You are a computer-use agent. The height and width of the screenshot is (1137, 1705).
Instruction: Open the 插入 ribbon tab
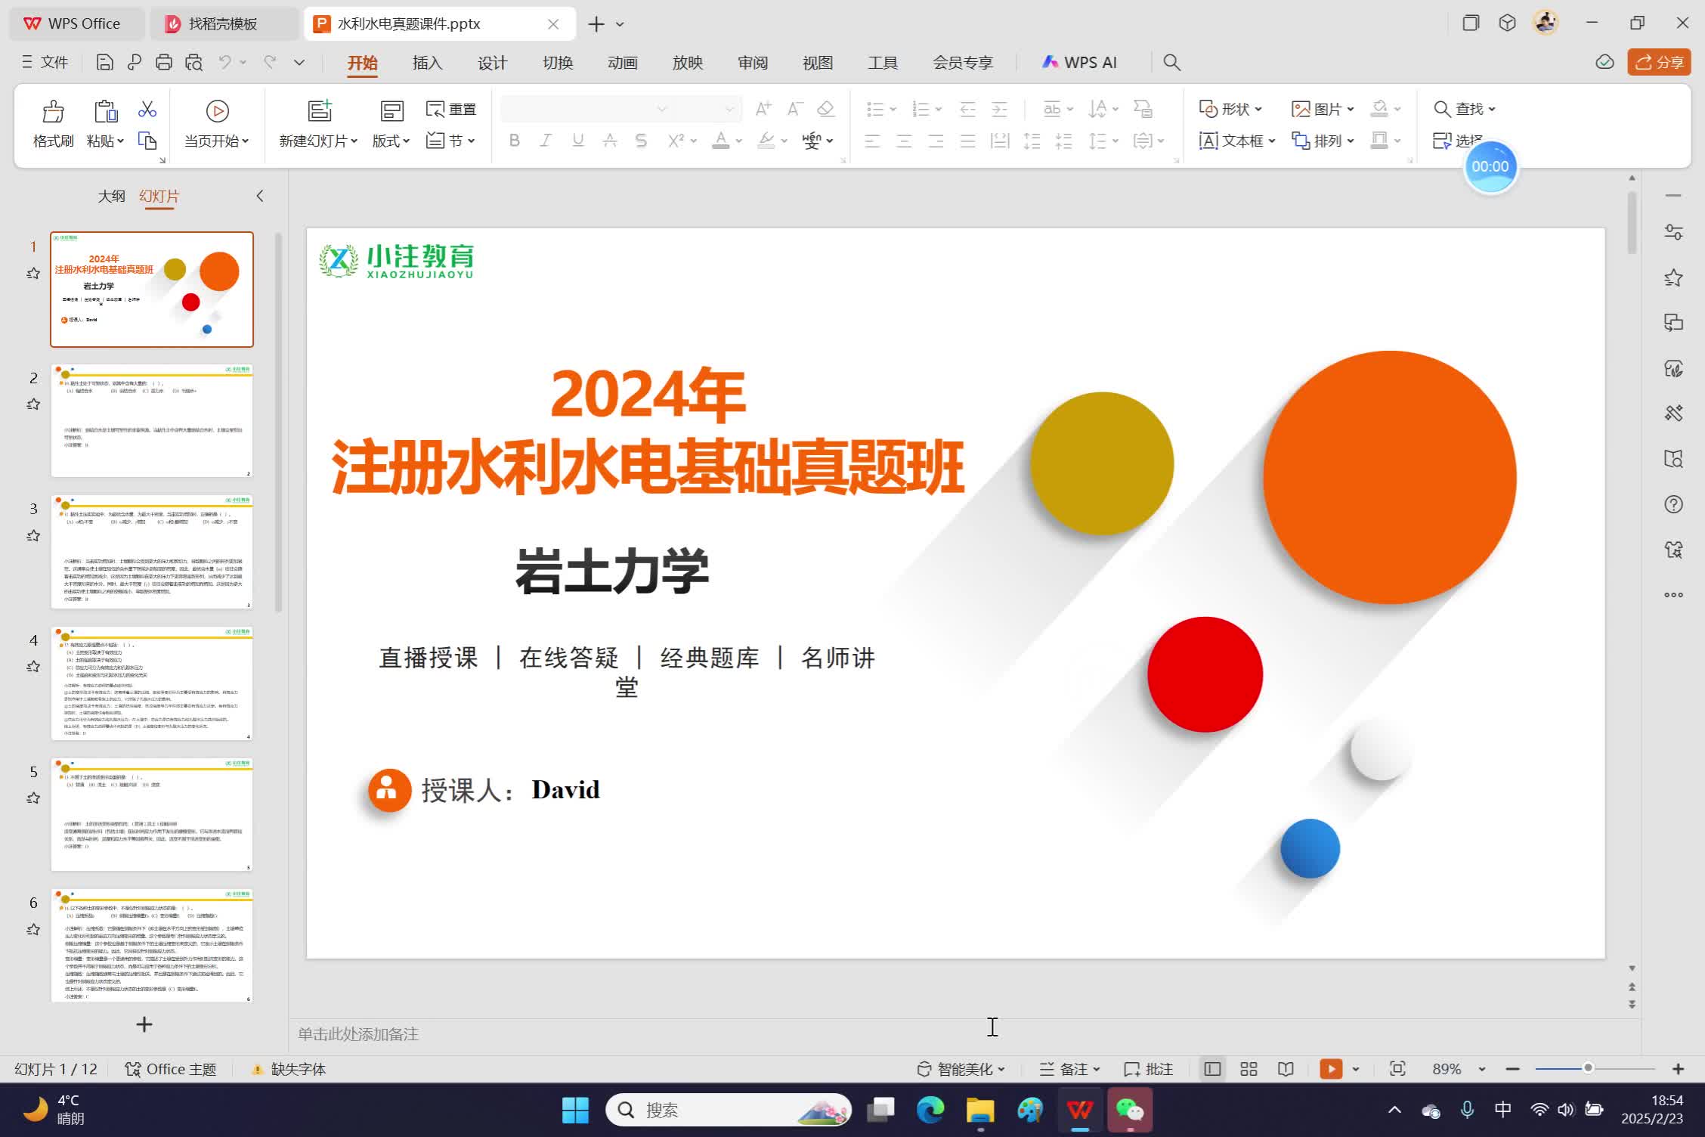[427, 63]
